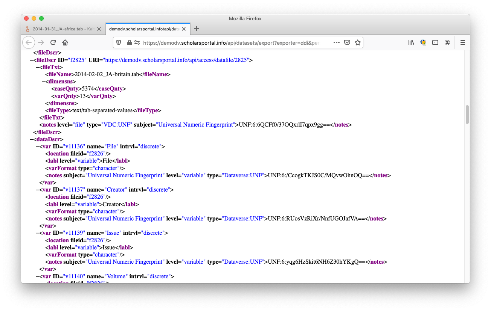Collapse the var v11140 Volume node
The height and width of the screenshot is (311, 491).
pos(38,276)
